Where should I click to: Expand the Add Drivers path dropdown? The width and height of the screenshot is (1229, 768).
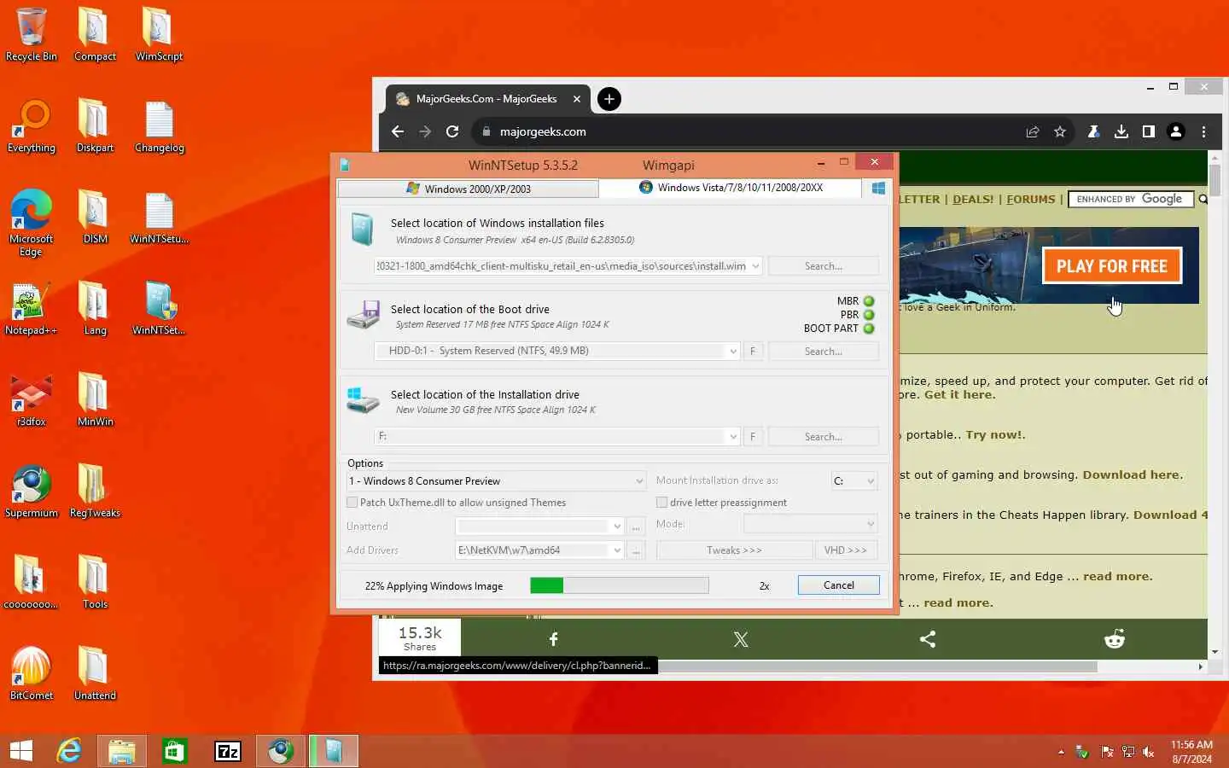point(617,550)
